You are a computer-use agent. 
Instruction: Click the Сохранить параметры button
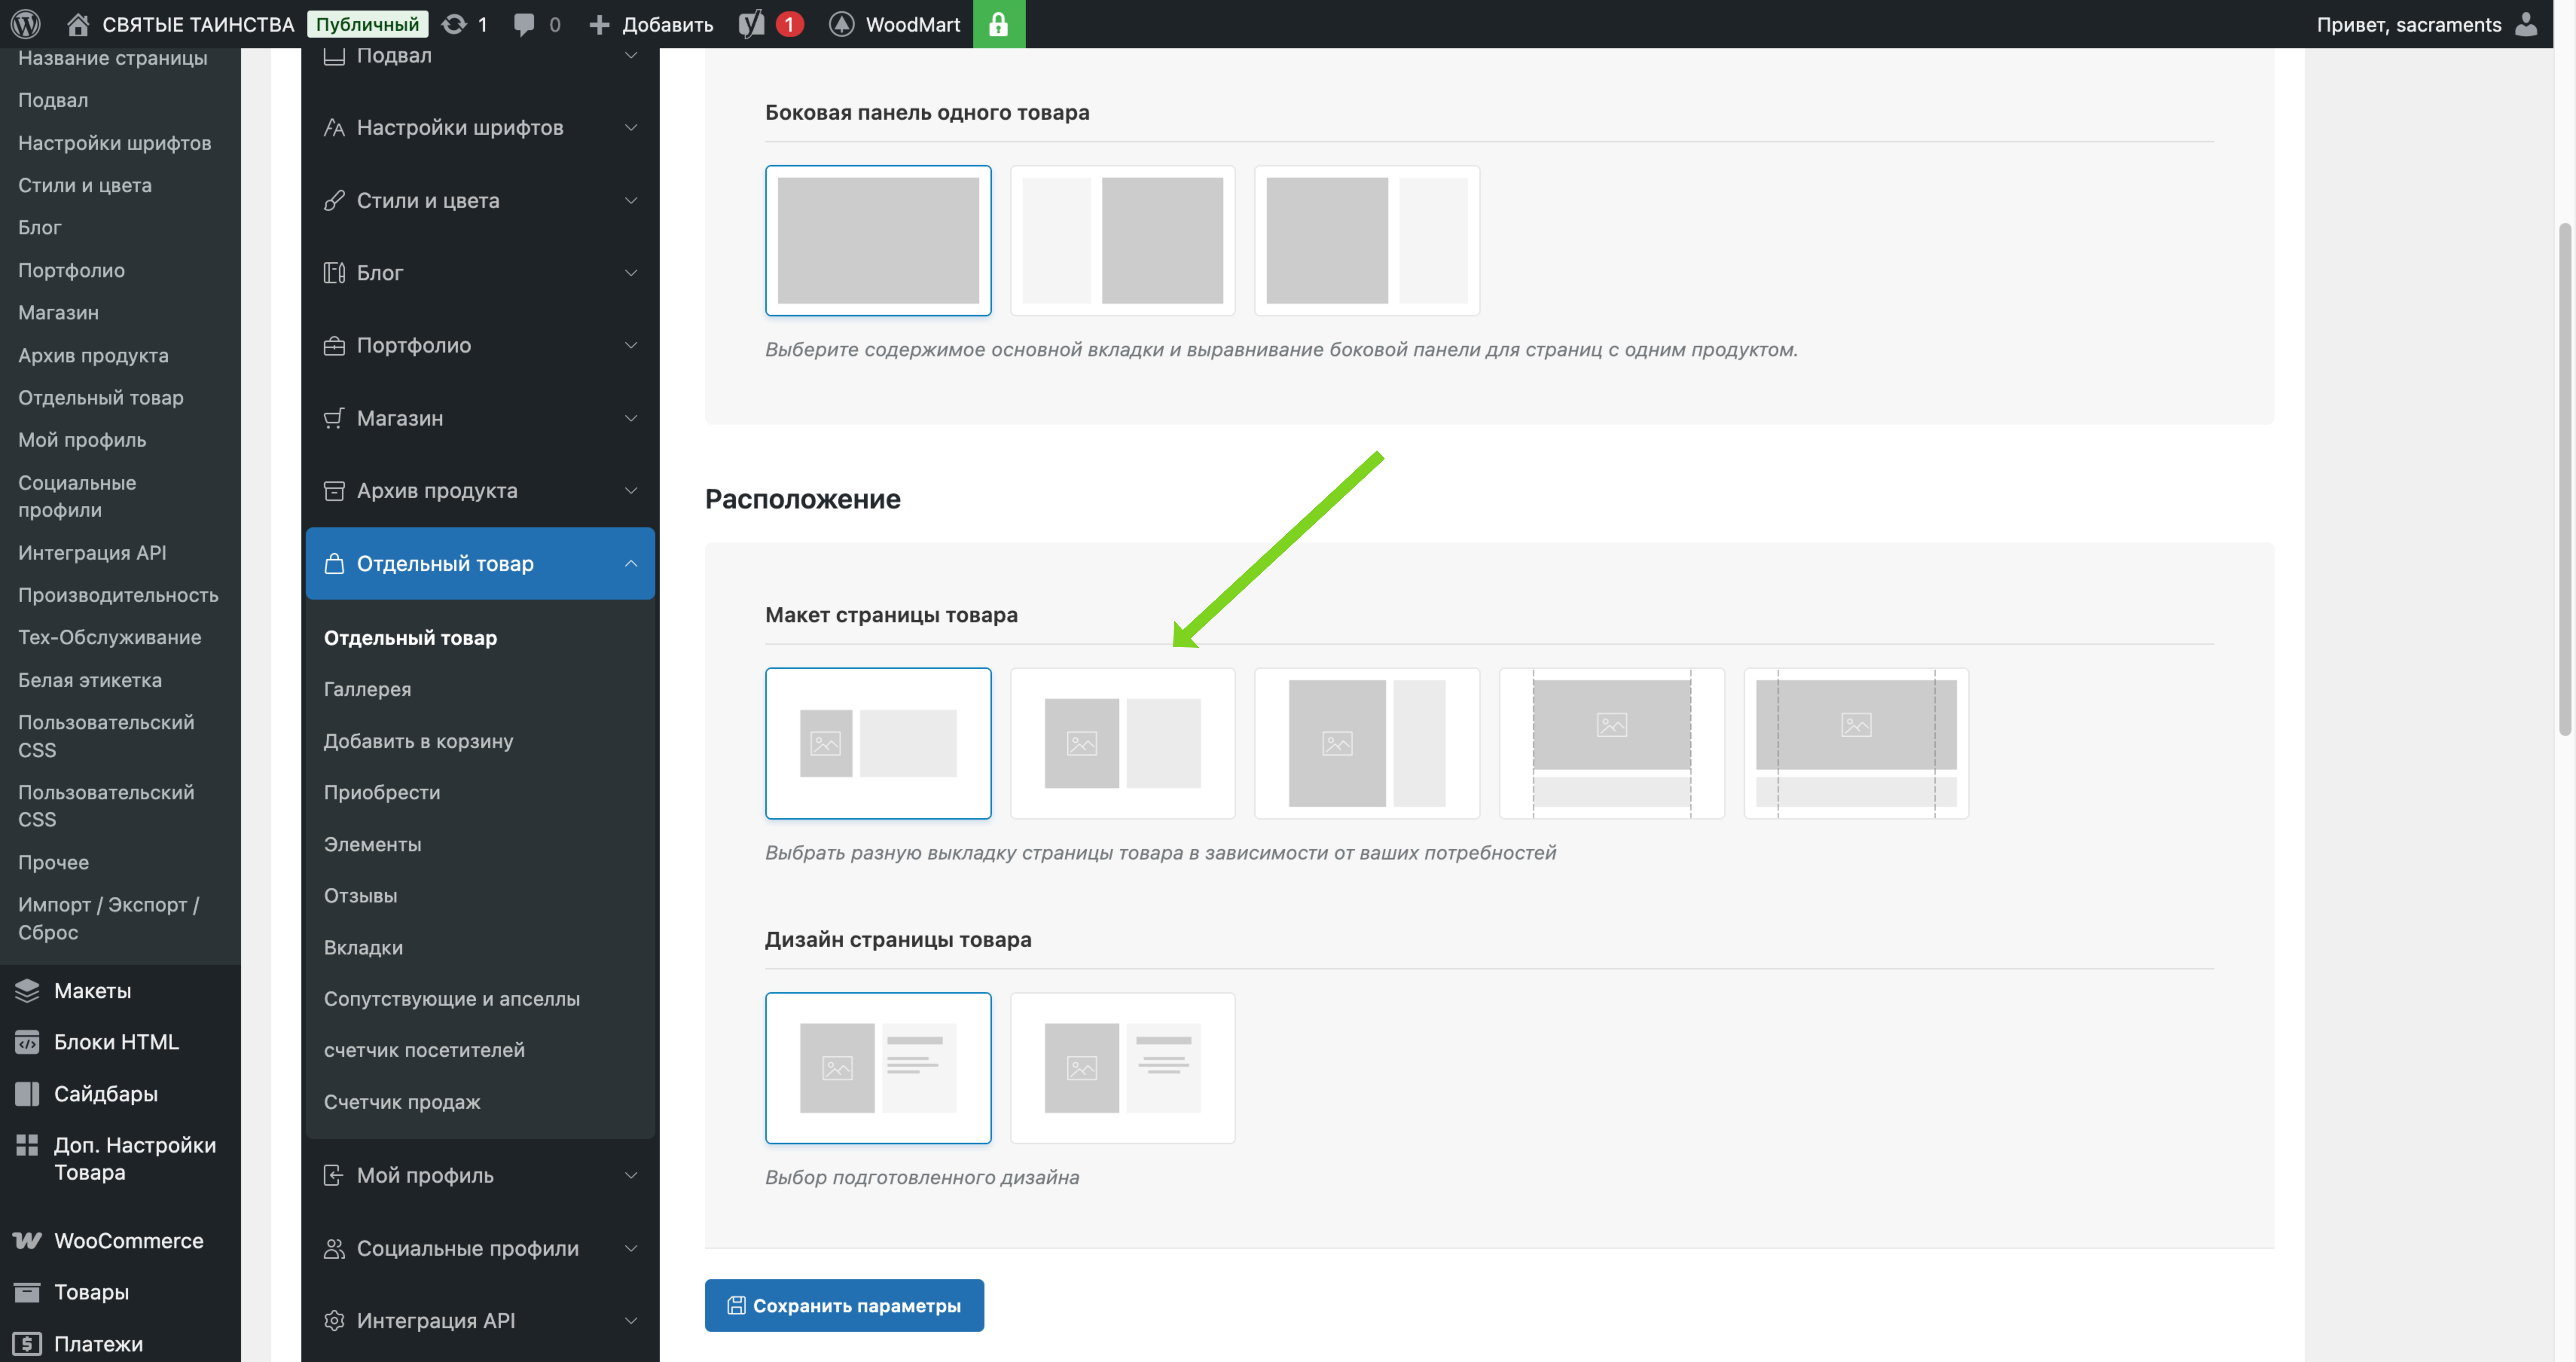point(844,1306)
